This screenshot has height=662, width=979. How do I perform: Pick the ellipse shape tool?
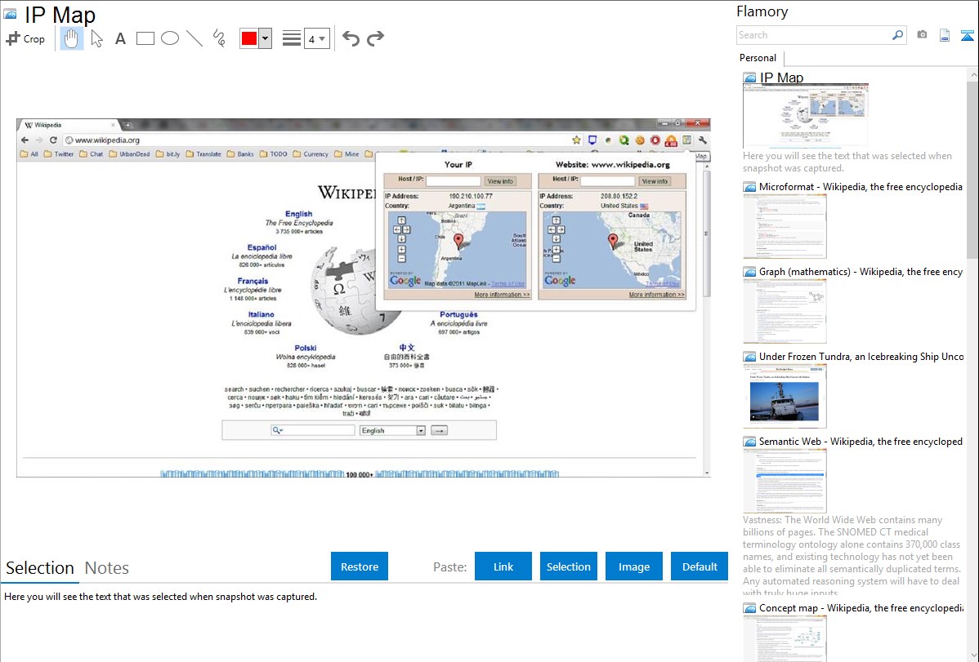170,38
